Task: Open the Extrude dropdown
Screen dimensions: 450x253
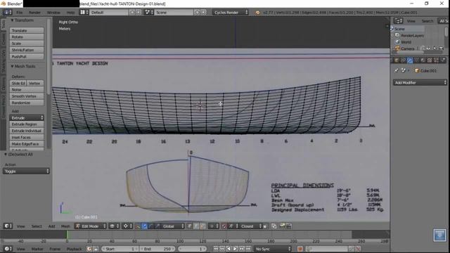Action: pyautogui.click(x=27, y=118)
